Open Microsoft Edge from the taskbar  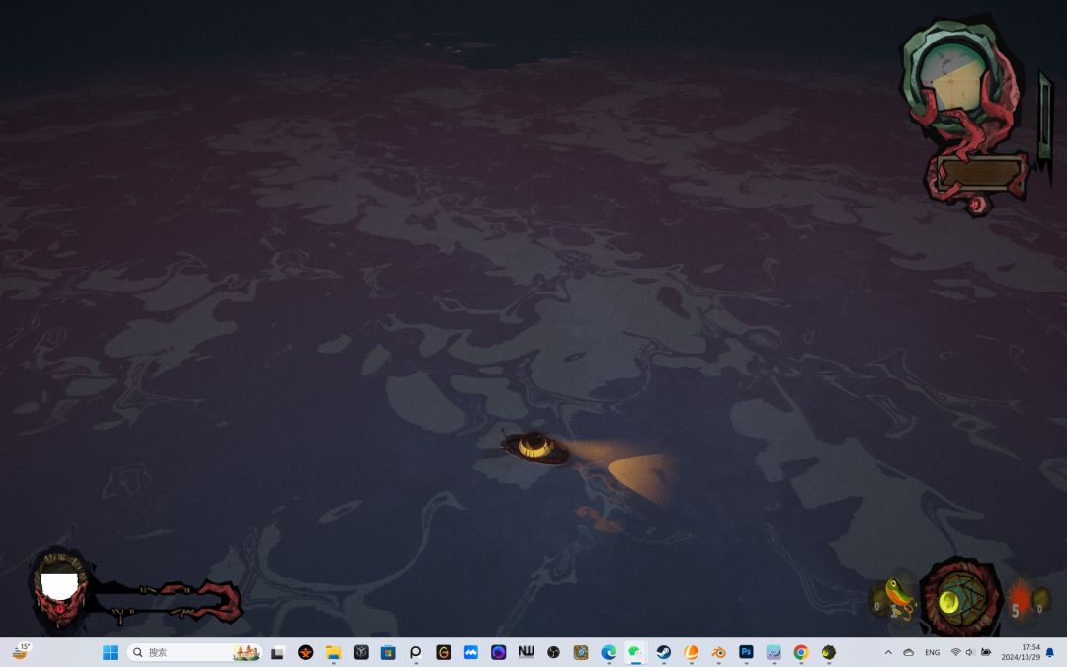(x=609, y=653)
